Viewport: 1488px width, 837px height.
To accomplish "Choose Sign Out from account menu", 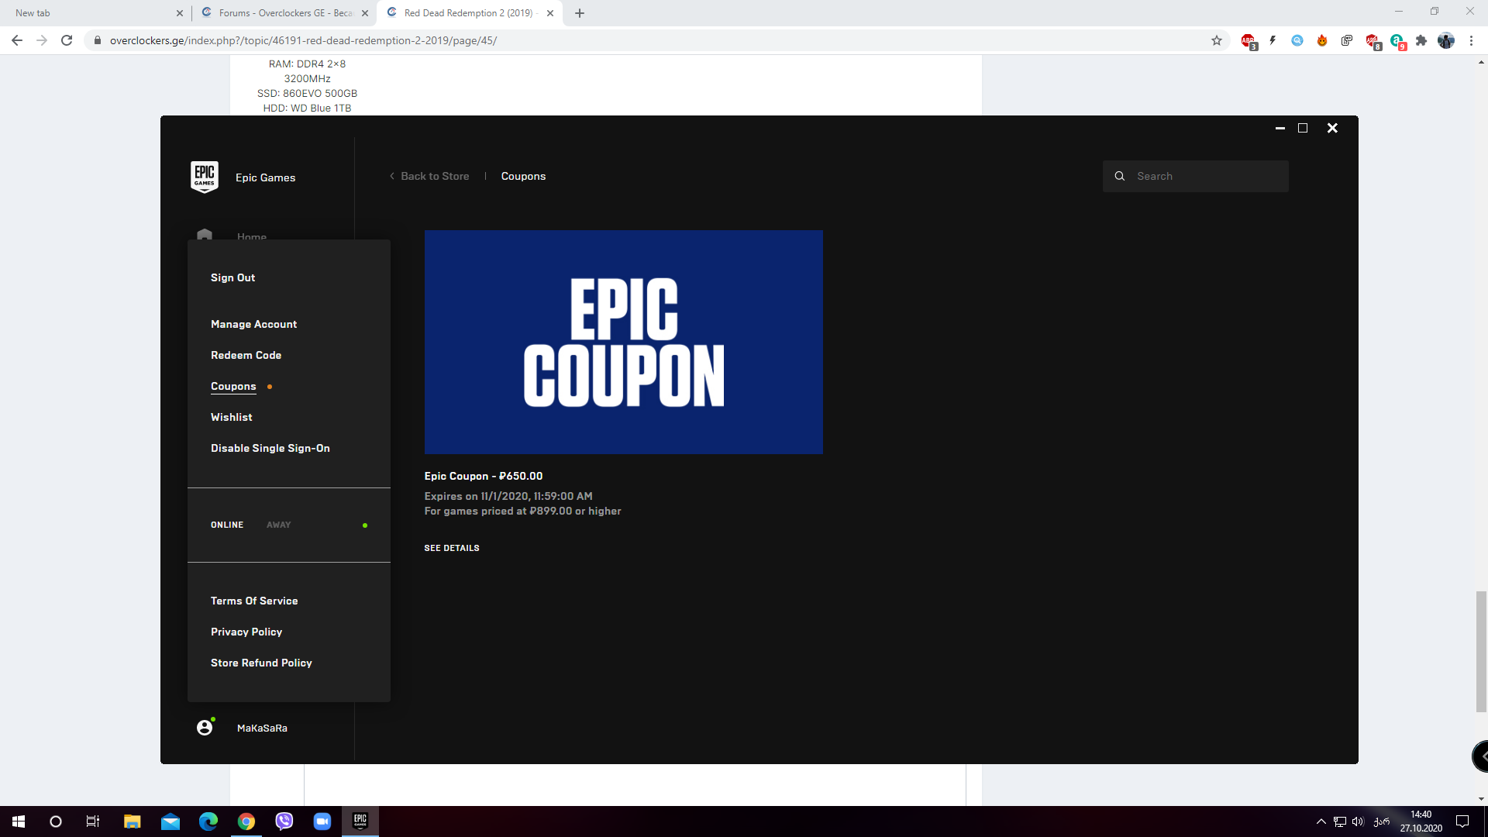I will click(x=232, y=277).
